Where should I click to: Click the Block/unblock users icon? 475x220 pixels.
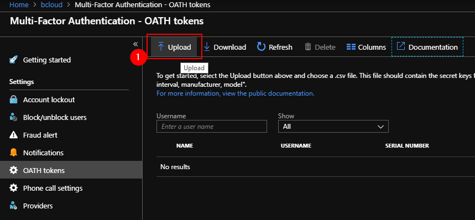pos(13,117)
